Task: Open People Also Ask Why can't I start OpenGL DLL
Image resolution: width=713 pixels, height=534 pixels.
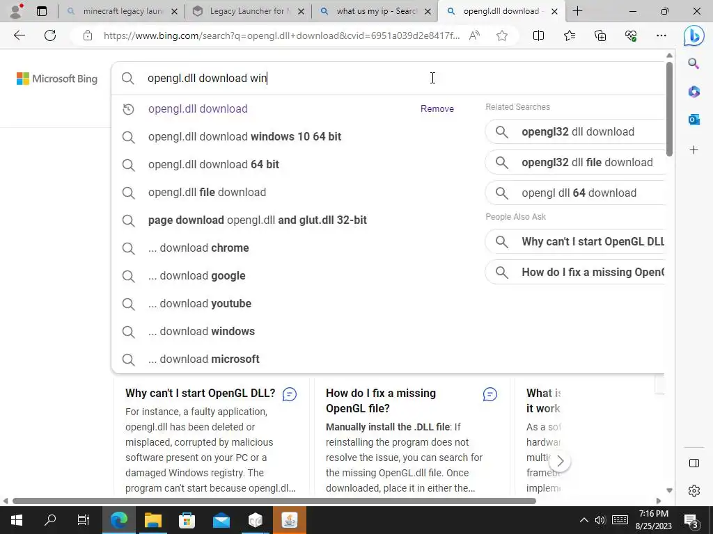Action: click(574, 241)
